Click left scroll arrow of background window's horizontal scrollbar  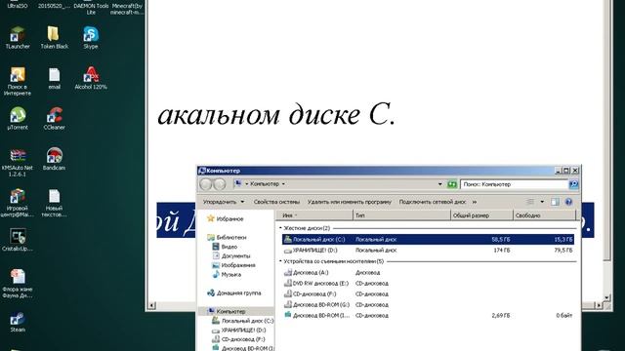[152, 305]
